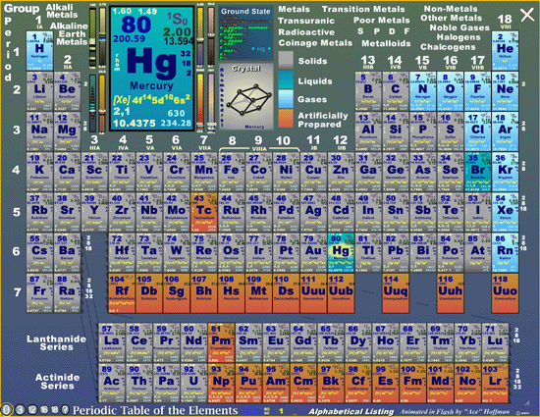Image resolution: width=540 pixels, height=417 pixels.
Task: Select the Hg tile in the table
Action: 341,252
